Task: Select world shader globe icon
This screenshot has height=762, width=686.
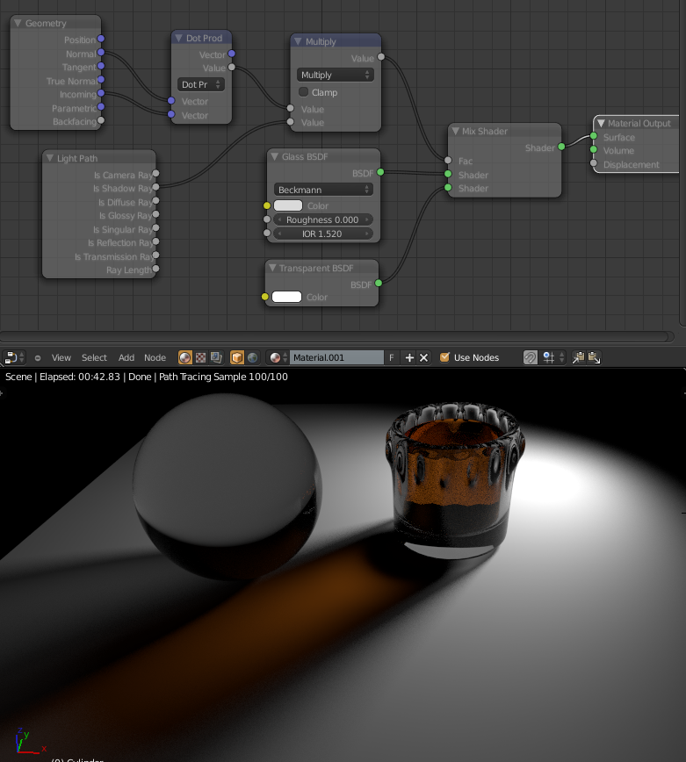Action: (252, 357)
